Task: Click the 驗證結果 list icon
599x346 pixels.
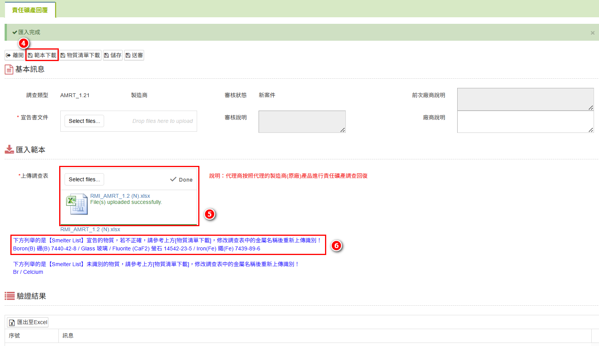Action: 10,296
